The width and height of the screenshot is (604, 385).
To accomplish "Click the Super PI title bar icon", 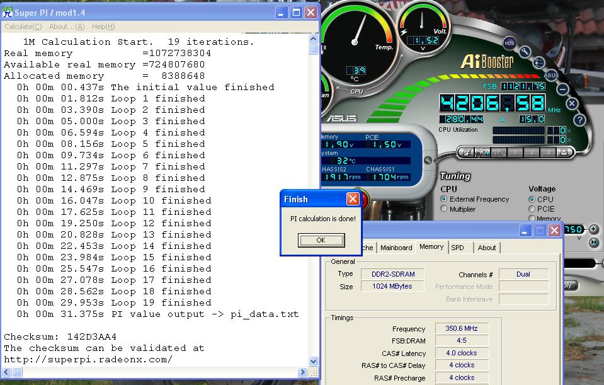I will [8, 12].
